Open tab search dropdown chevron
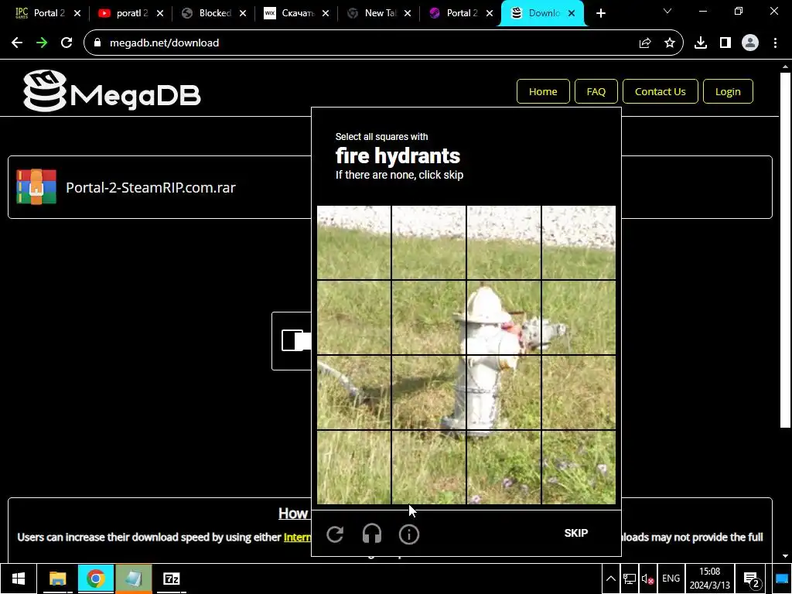 (x=667, y=11)
